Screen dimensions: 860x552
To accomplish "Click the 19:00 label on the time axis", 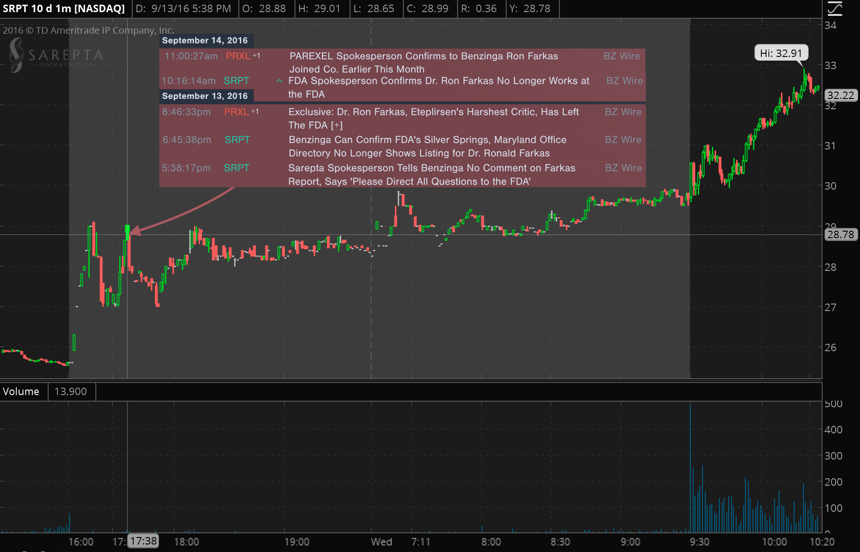I will coord(297,542).
